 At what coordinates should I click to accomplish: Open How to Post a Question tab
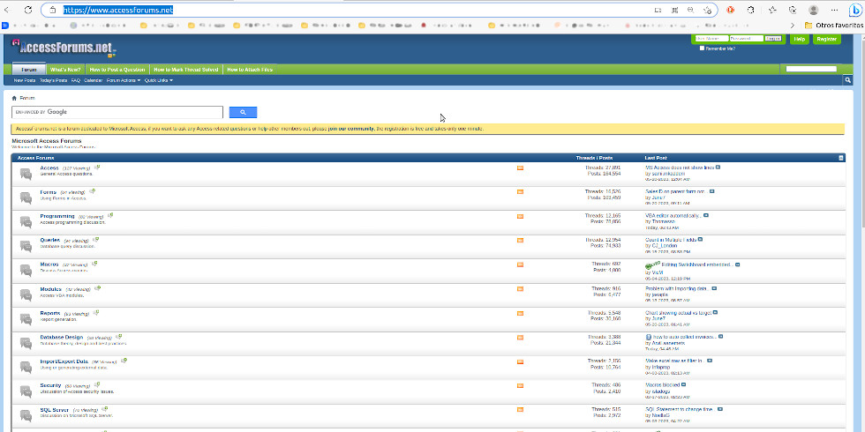pyautogui.click(x=117, y=70)
